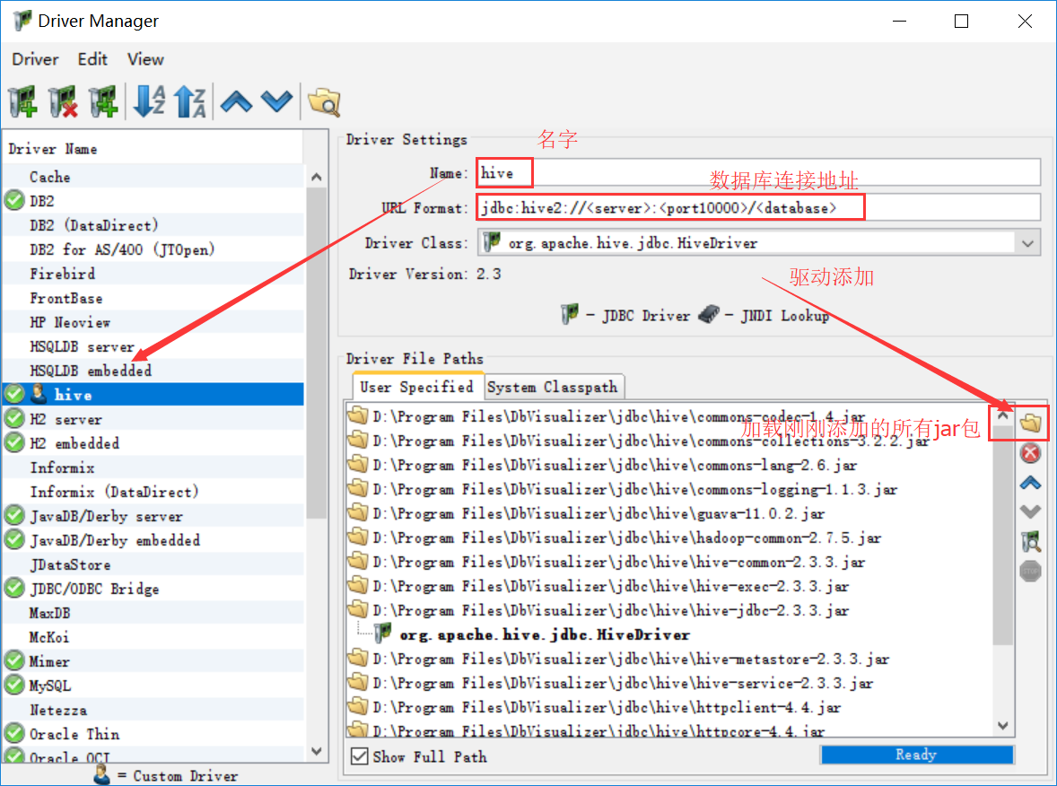Sort drivers descending Z to A
This screenshot has height=786, width=1057.
189,101
